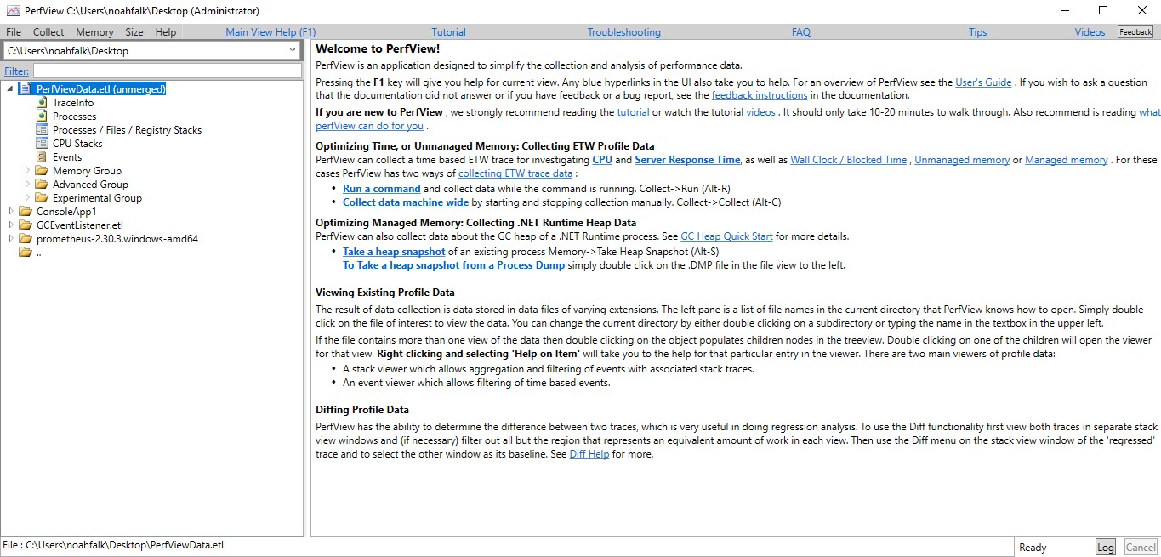Open Processes / Files / Registry Stacks icon
The image size is (1161, 557).
(x=42, y=130)
